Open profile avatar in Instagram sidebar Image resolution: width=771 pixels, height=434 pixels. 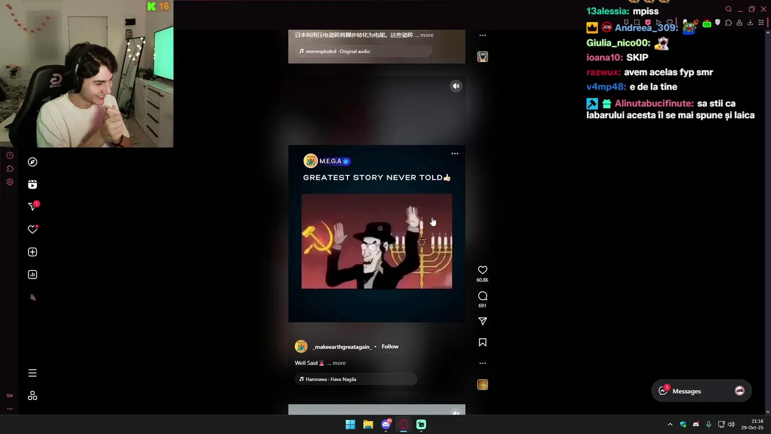pos(33,297)
